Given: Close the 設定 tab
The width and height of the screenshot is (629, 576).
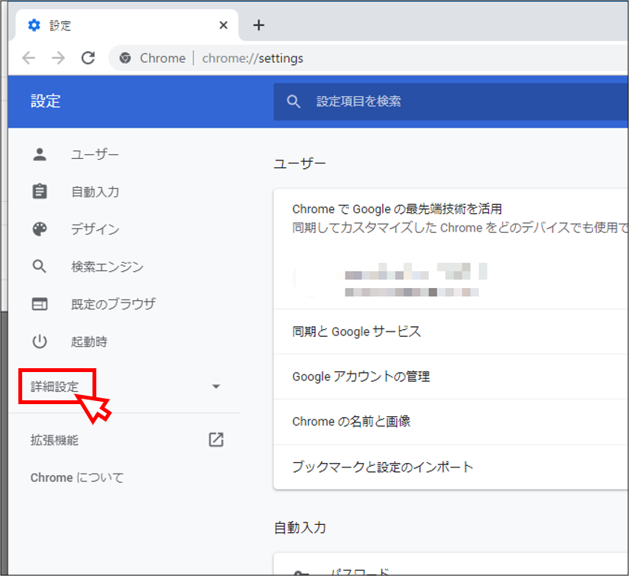Looking at the screenshot, I should coord(223,25).
